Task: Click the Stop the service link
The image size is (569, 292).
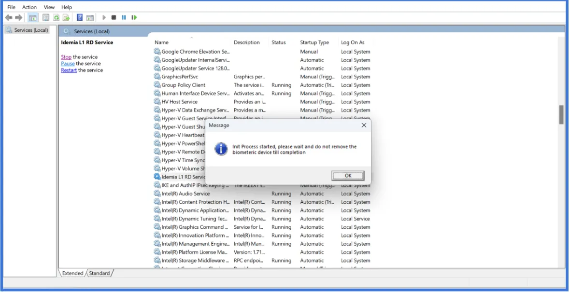Action: (66, 57)
